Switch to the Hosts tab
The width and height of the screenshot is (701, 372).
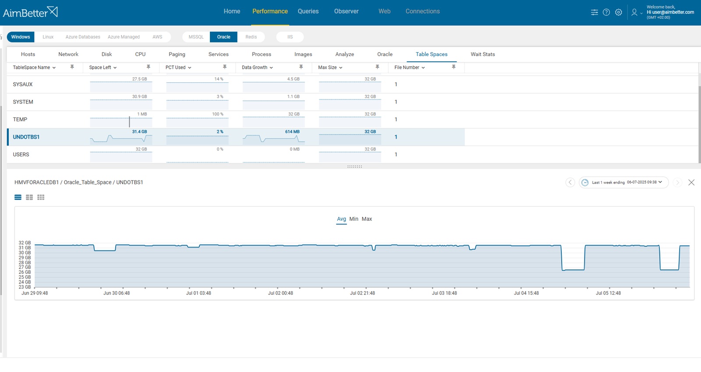(x=28, y=54)
